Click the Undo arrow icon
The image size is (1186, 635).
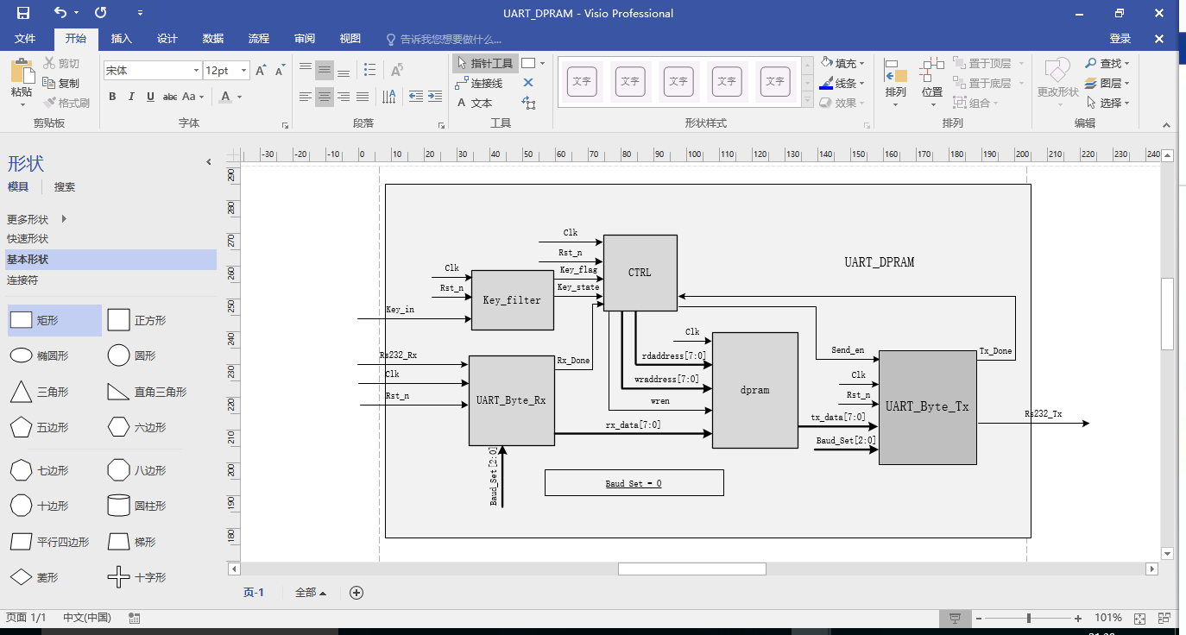click(x=60, y=13)
